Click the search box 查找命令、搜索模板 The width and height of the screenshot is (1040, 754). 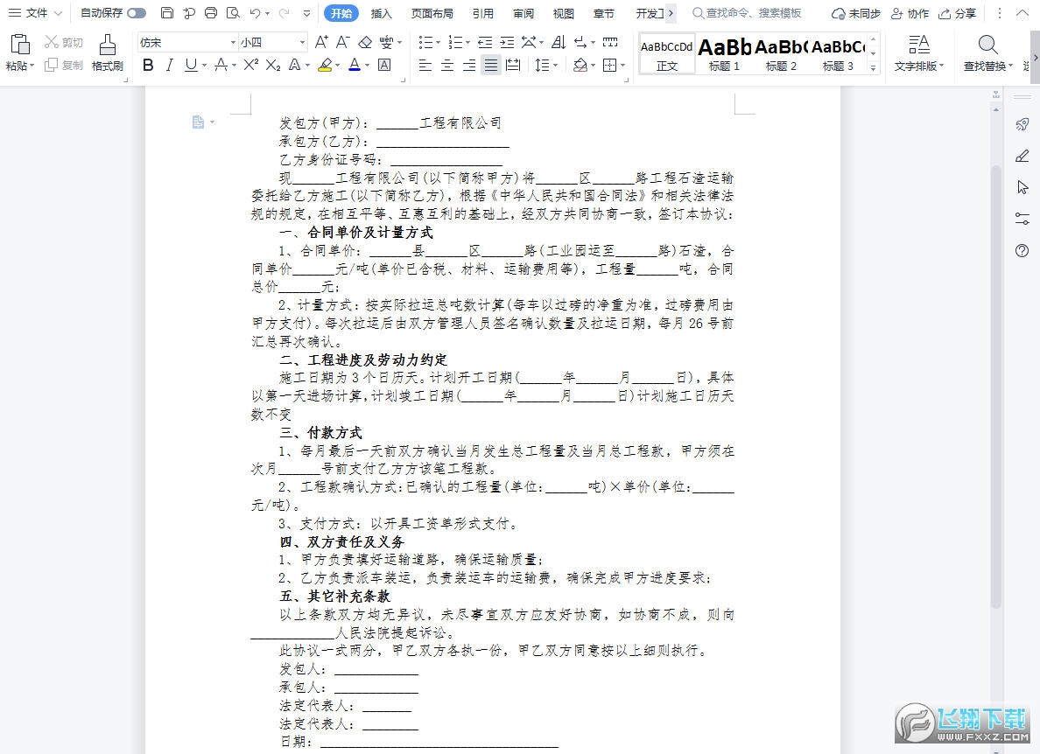tap(748, 13)
